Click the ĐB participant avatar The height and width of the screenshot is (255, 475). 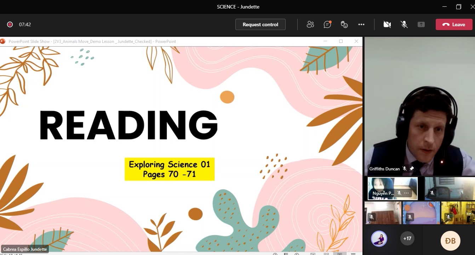450,241
